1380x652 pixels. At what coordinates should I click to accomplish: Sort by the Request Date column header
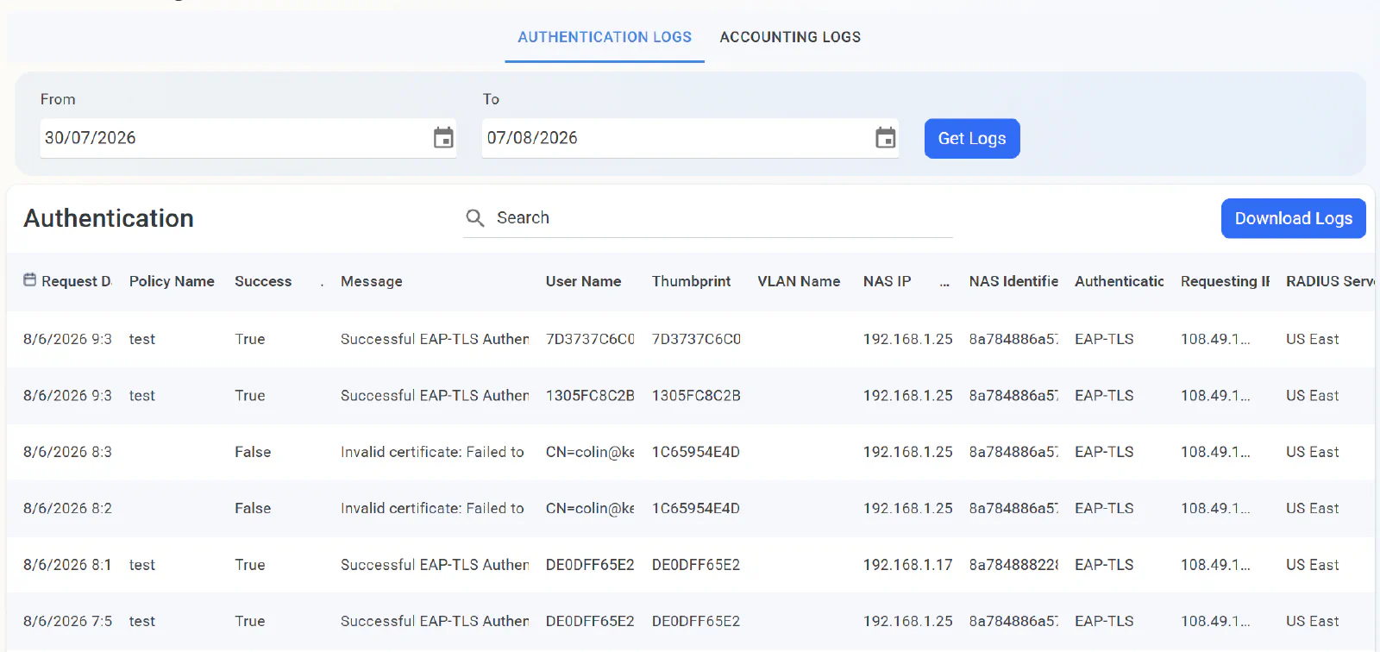76,281
